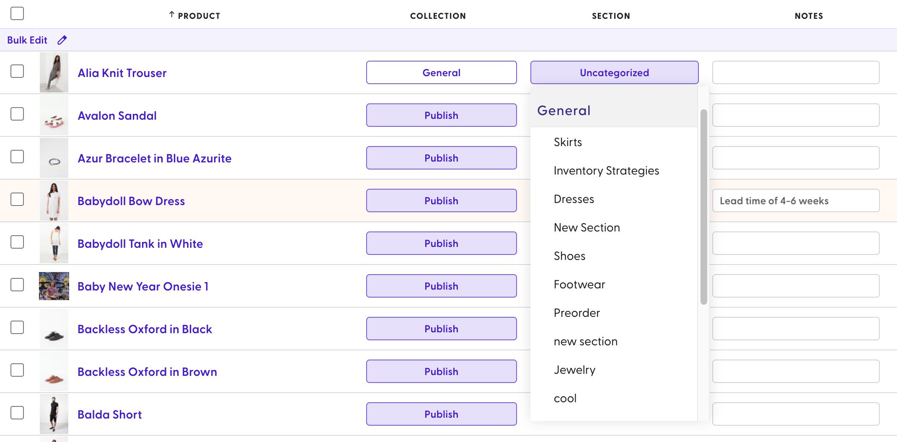Edit the 'Lead time of 4-6 weeks' note

(795, 201)
